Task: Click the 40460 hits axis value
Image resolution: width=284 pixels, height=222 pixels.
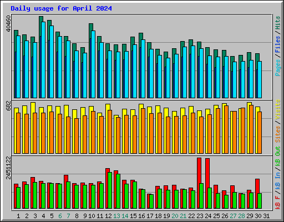Action: click(x=8, y=23)
